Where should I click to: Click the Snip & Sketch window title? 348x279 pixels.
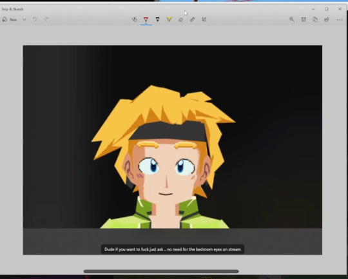pyautogui.click(x=12, y=9)
